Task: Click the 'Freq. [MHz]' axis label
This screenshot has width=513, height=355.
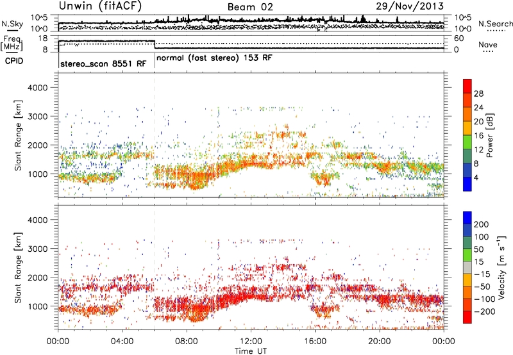Action: pos(12,43)
